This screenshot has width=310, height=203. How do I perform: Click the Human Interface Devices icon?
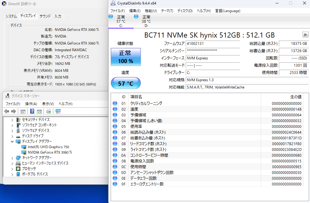click(18, 163)
